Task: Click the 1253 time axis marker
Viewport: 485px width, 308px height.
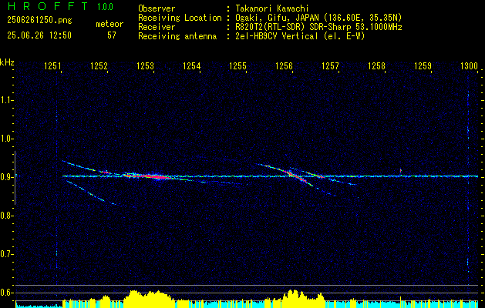Action: tap(146, 65)
